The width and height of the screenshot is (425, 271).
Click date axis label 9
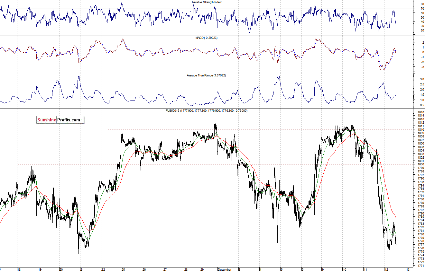[323, 269]
